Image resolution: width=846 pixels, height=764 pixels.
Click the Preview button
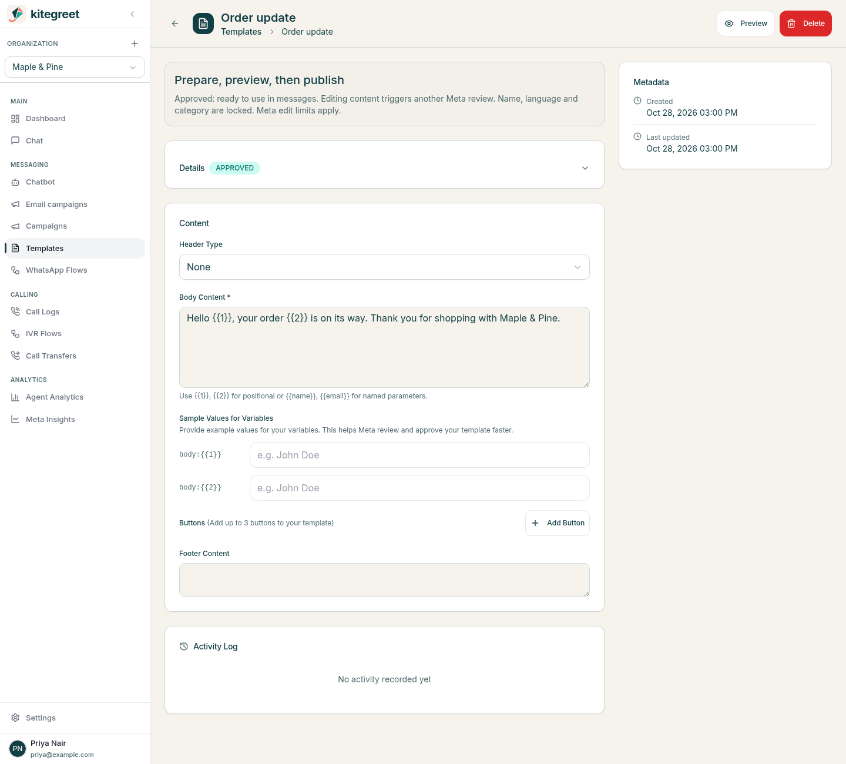tap(746, 24)
